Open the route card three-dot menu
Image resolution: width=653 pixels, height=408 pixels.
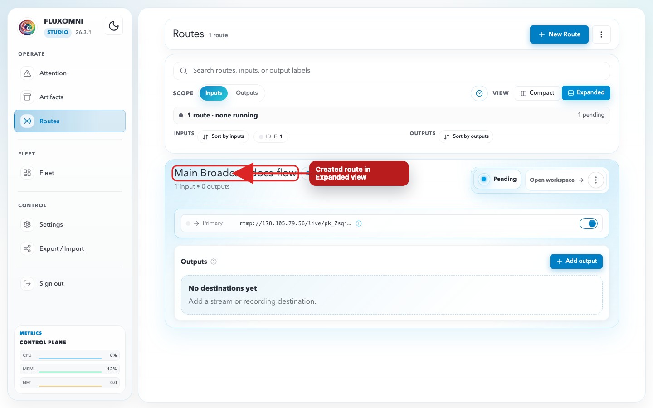596,180
